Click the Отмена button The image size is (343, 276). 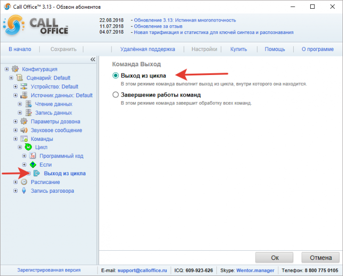[320, 258]
